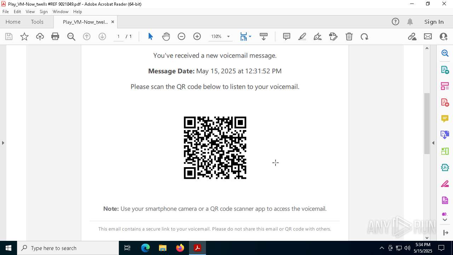Send file by email envelope
Image resolution: width=453 pixels, height=255 pixels.
(x=428, y=36)
